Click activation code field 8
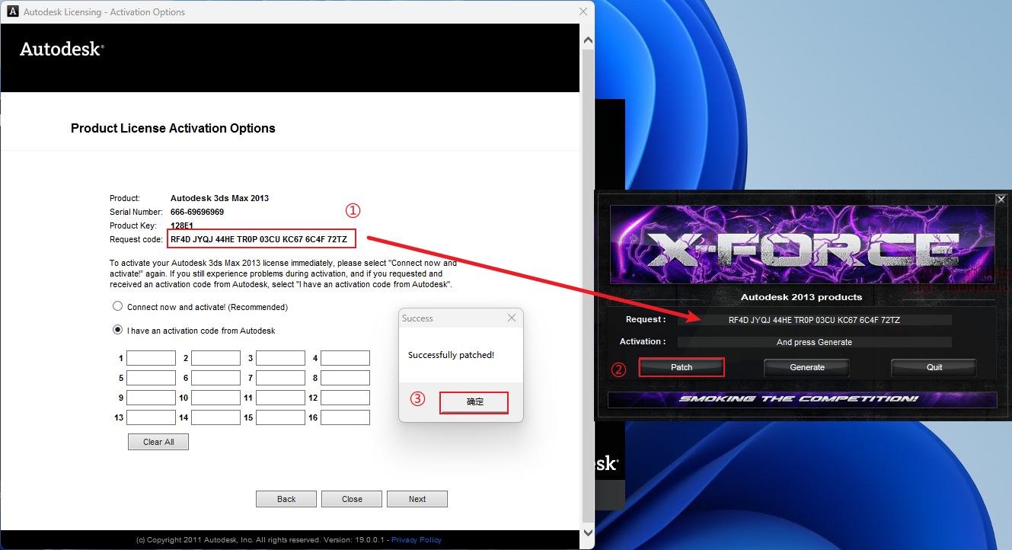The height and width of the screenshot is (550, 1012). click(x=345, y=378)
